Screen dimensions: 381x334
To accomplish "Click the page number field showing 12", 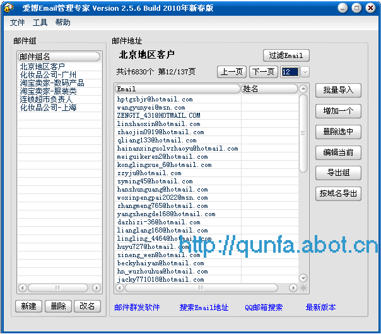I will point(290,72).
